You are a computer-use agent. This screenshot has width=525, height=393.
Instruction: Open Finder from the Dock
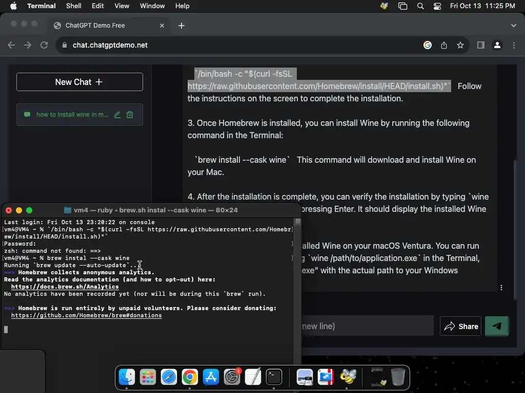127,377
